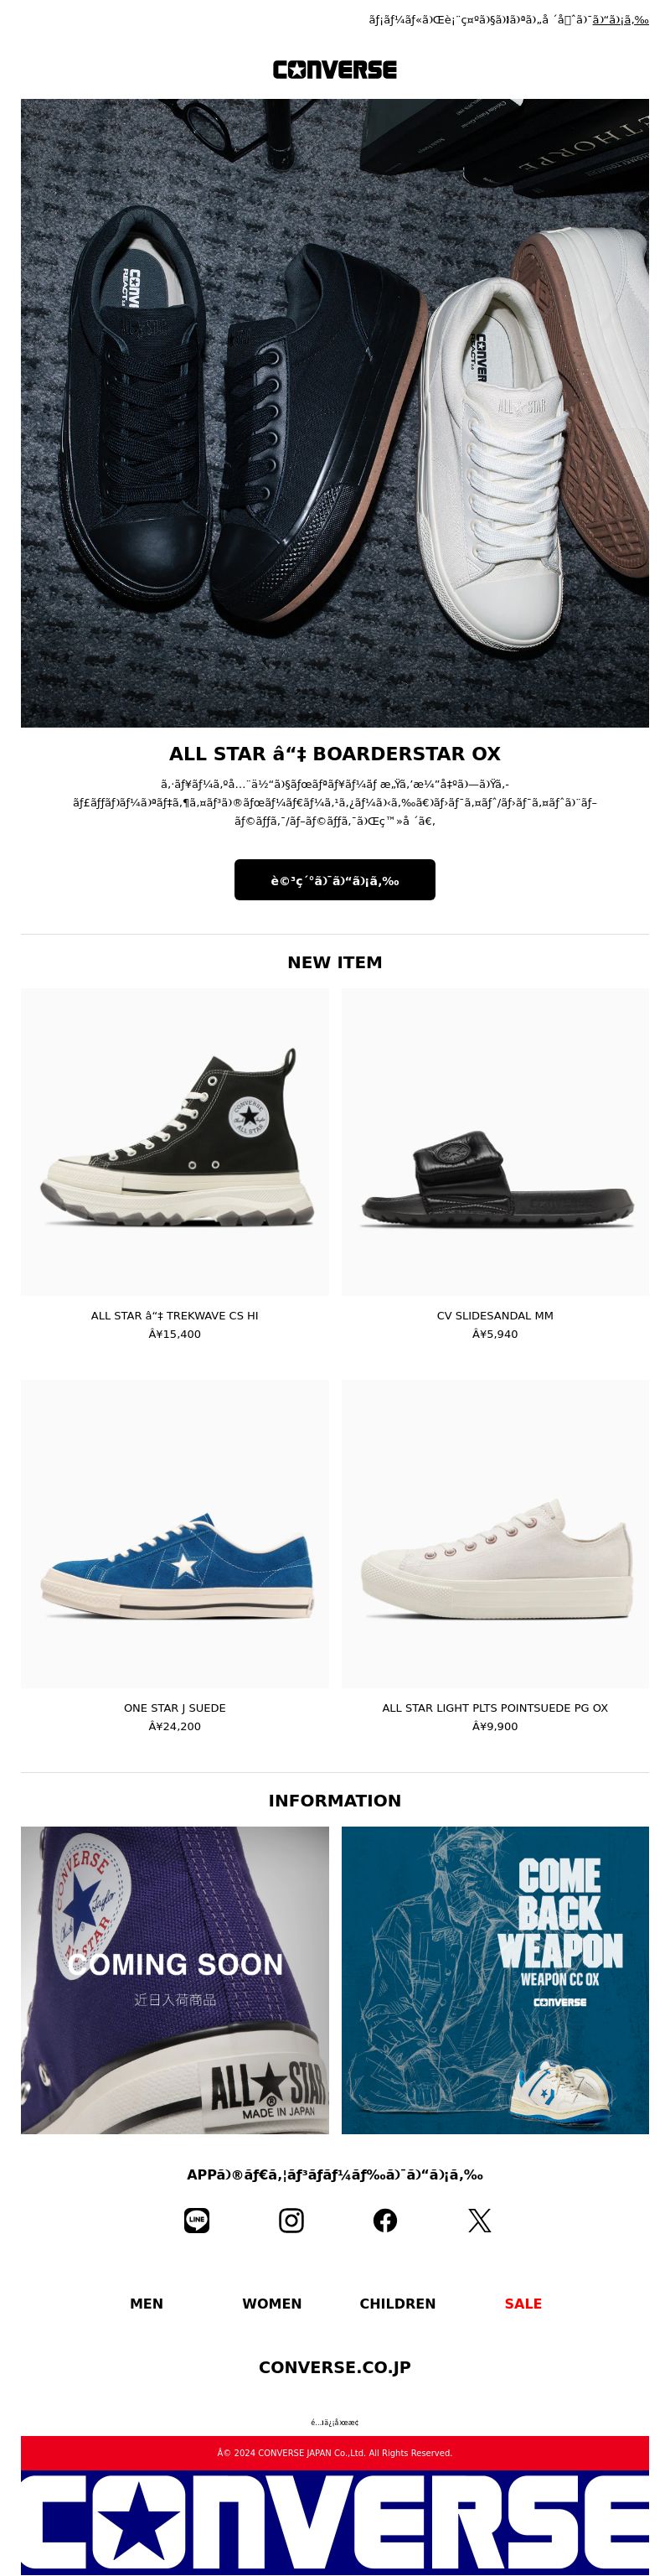Open the blue ONE STAR J SUEDE image

coord(175,1534)
